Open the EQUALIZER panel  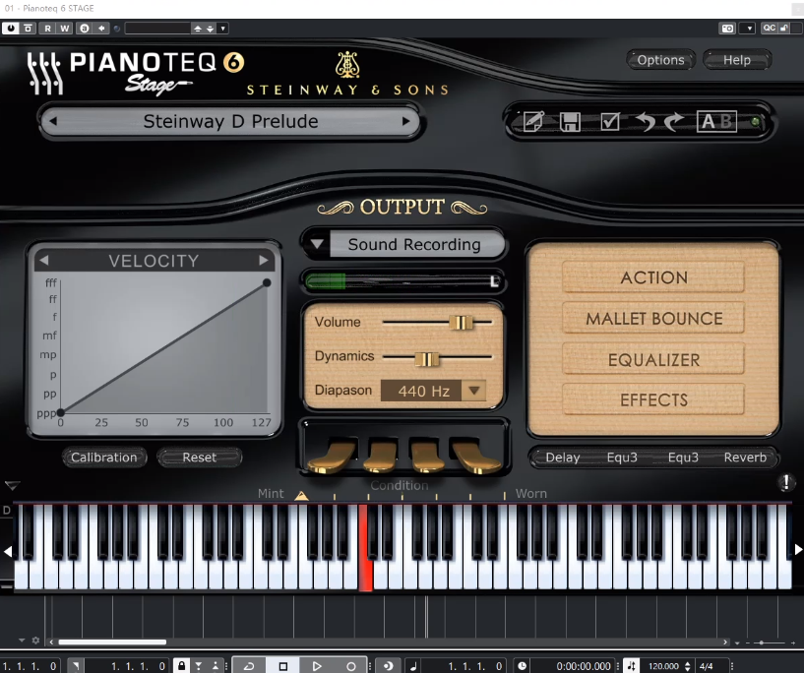coord(653,360)
